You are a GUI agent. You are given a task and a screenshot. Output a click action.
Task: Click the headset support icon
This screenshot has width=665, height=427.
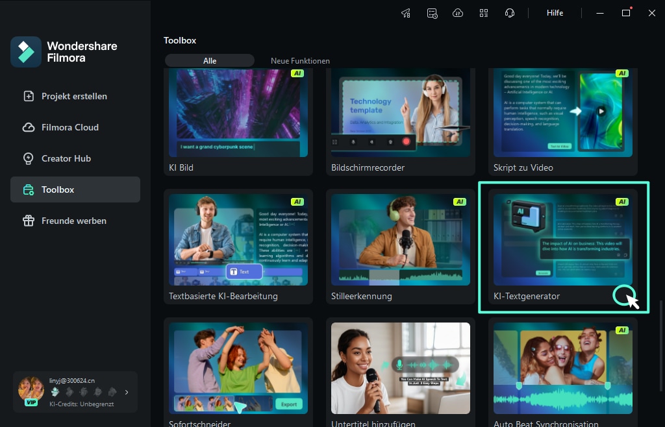click(x=510, y=13)
